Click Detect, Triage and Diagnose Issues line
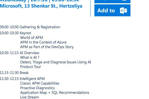The width and height of the screenshot is (149, 99). pyautogui.click(x=56, y=62)
